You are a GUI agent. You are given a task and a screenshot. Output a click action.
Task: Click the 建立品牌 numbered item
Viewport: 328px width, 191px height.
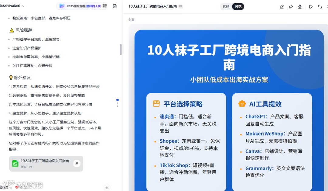45,113
